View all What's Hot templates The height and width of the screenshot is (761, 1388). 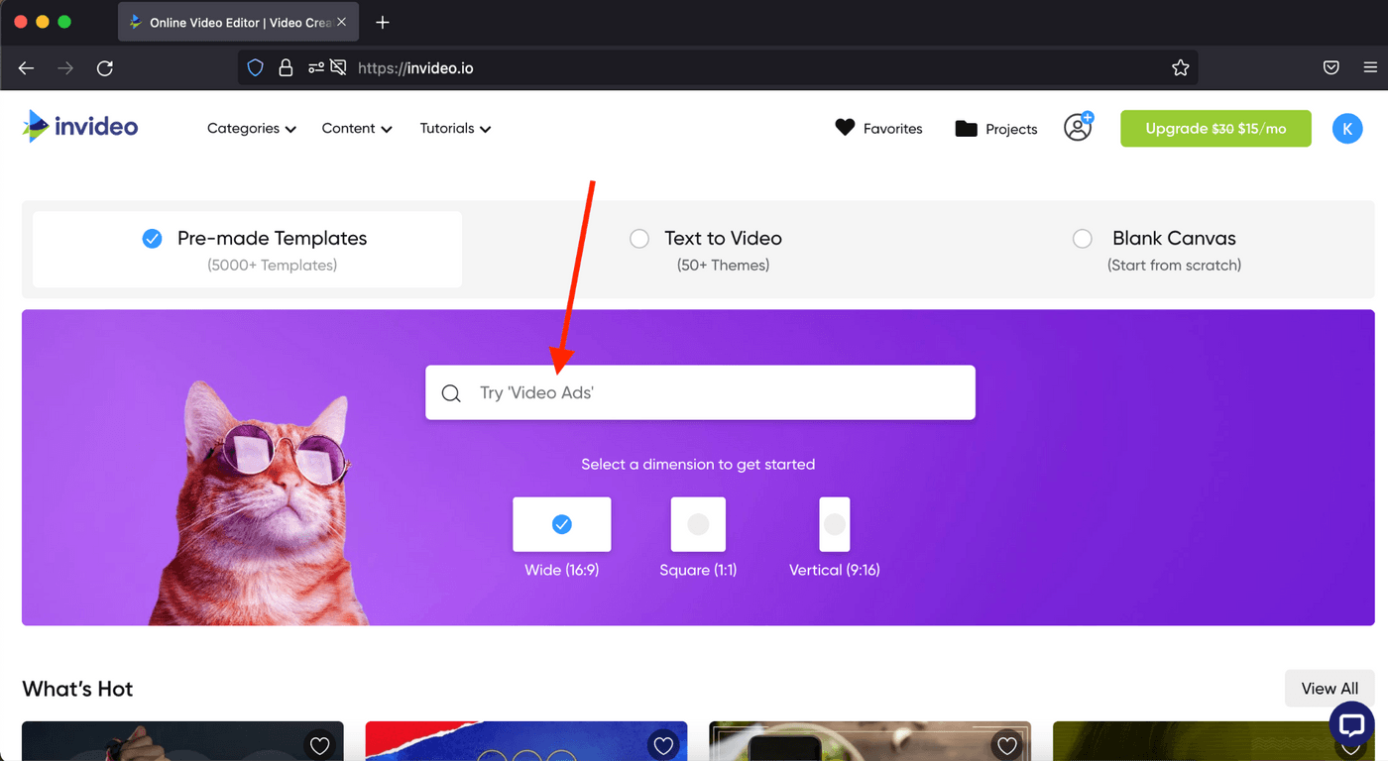1329,688
